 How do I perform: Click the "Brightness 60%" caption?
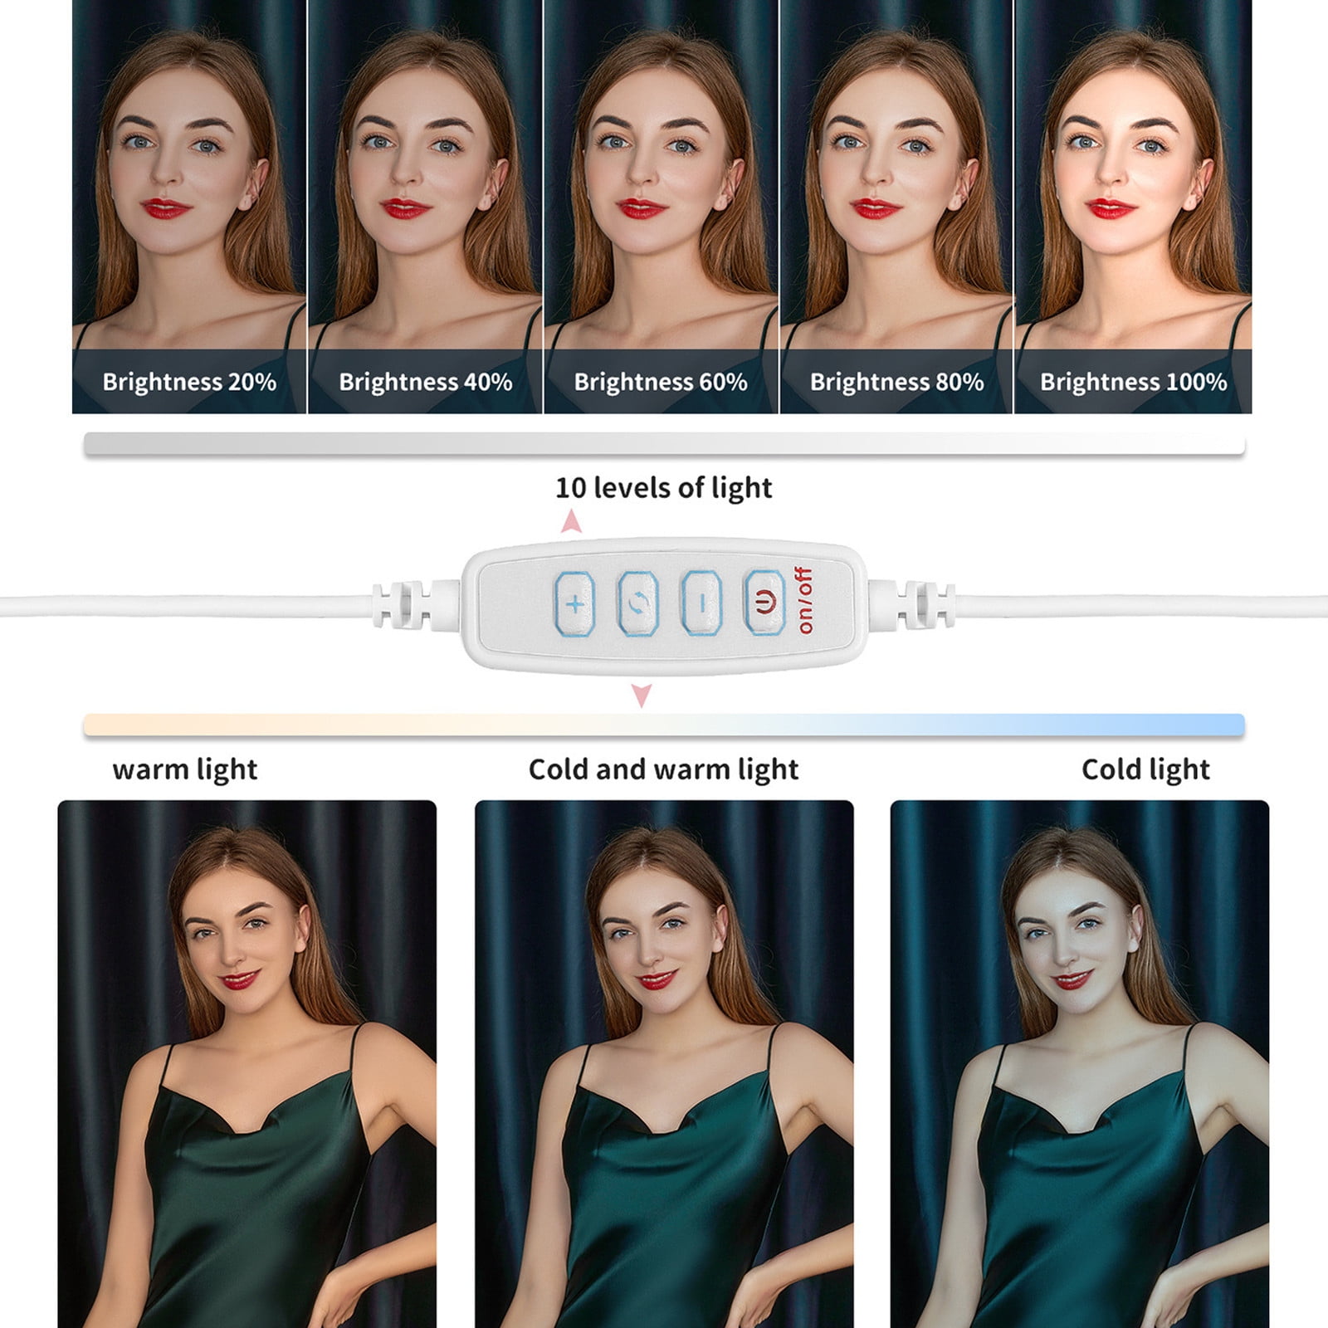click(661, 382)
